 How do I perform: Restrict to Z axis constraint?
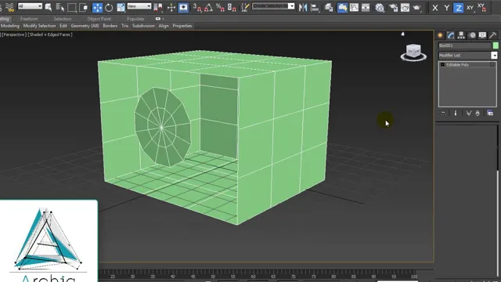coord(458,8)
